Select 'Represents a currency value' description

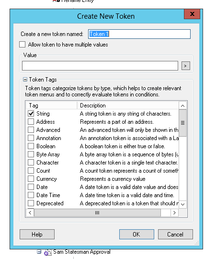[x=113, y=179]
